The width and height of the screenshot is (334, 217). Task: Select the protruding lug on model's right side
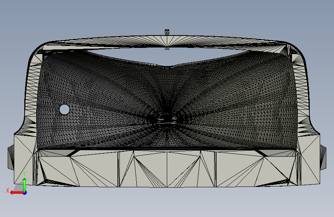[x=323, y=157]
